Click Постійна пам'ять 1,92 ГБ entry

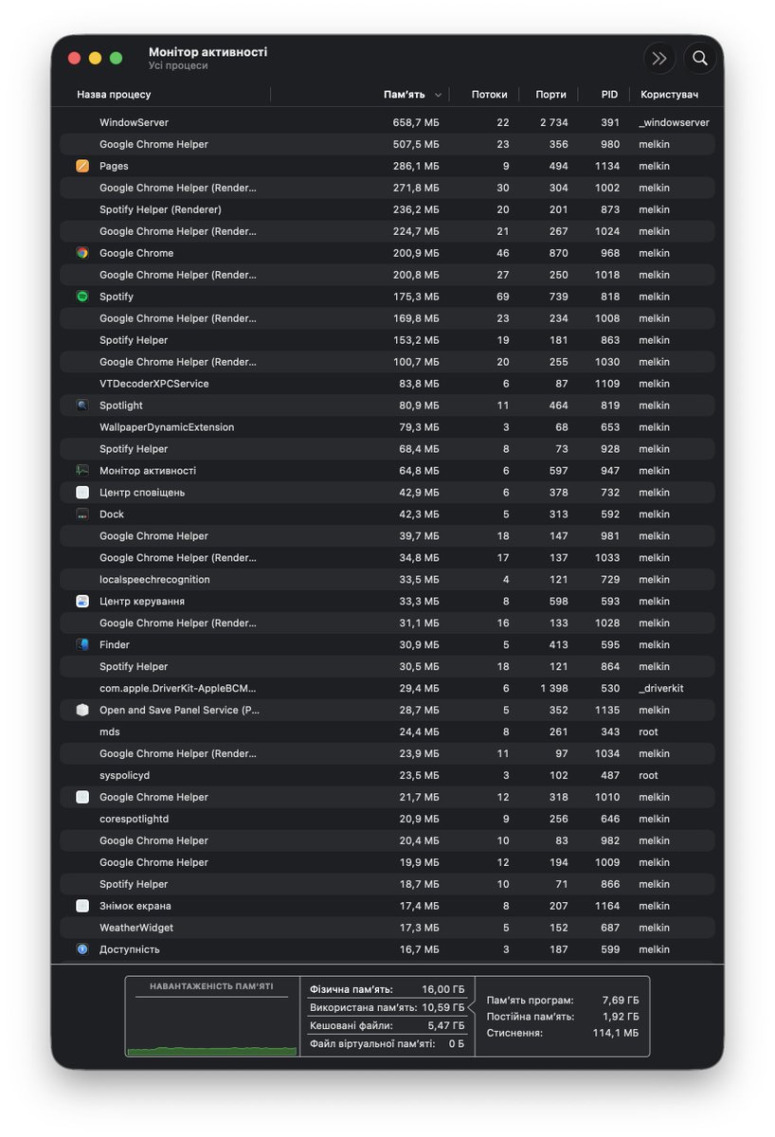pyautogui.click(x=563, y=1017)
